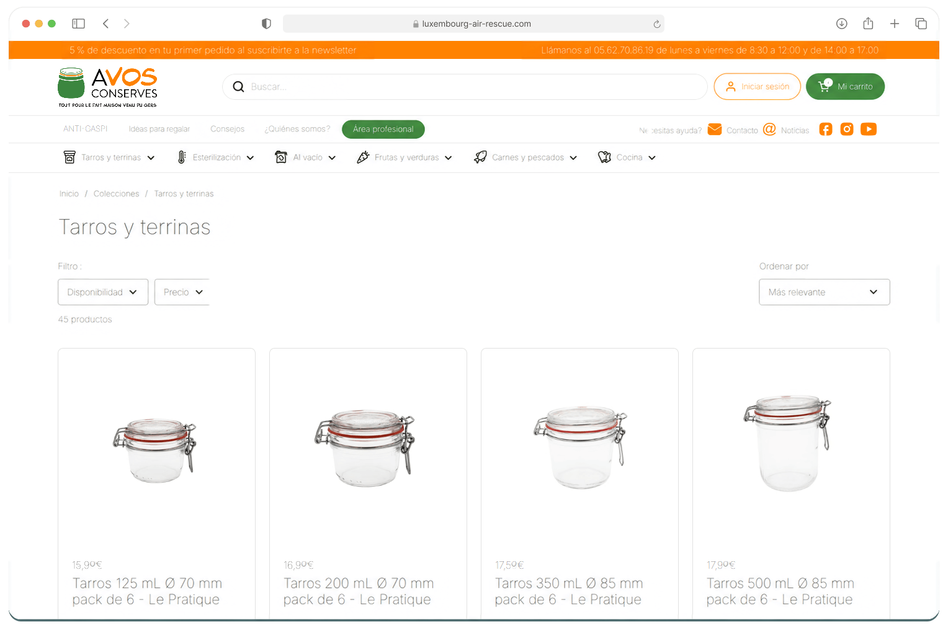Open the Instagram page icon
948x632 pixels.
pyautogui.click(x=847, y=129)
